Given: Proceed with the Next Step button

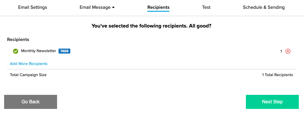Looking at the screenshot, I should (x=272, y=102).
